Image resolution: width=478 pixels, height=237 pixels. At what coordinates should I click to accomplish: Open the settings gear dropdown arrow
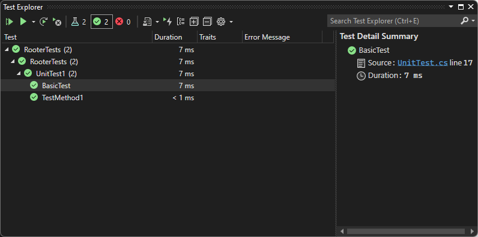[x=231, y=22]
